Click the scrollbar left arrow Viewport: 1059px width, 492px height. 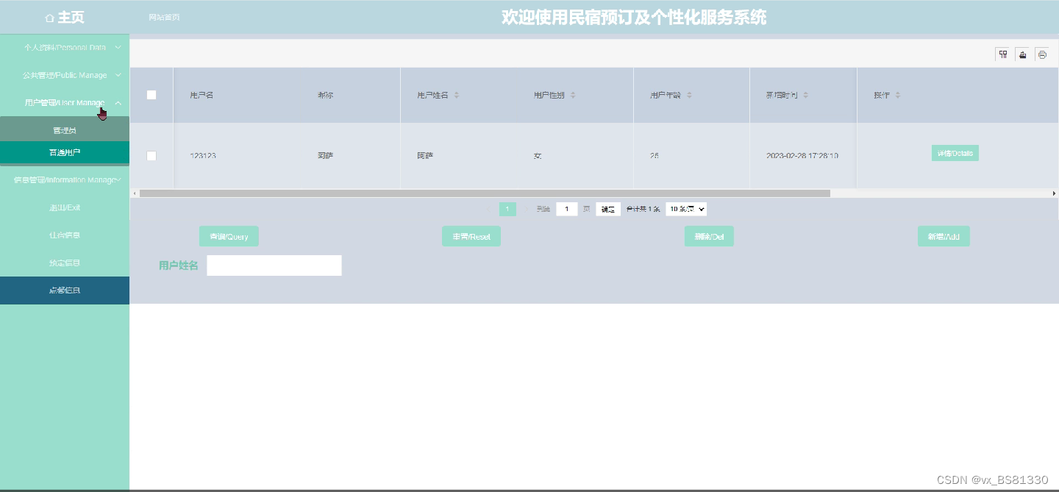(134, 193)
